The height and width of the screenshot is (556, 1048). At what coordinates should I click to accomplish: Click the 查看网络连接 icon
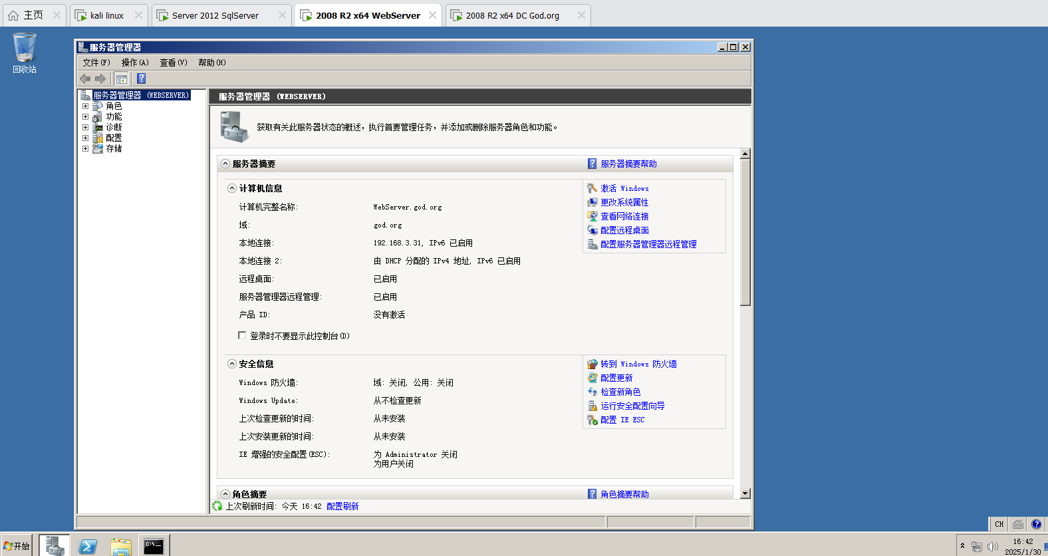point(592,216)
